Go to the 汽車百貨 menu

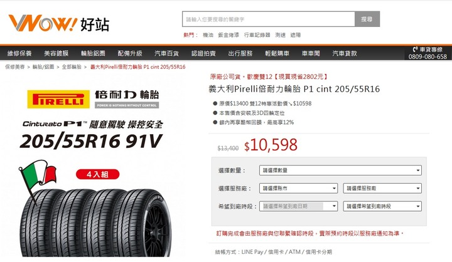[x=166, y=53]
